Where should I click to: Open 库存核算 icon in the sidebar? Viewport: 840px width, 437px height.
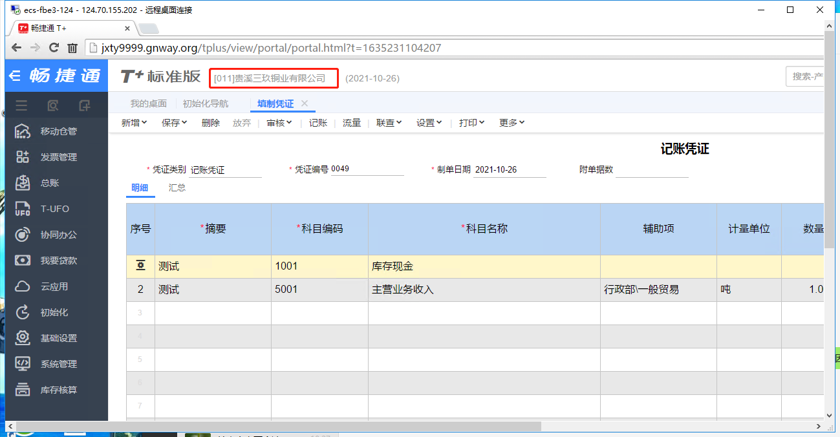coord(23,390)
